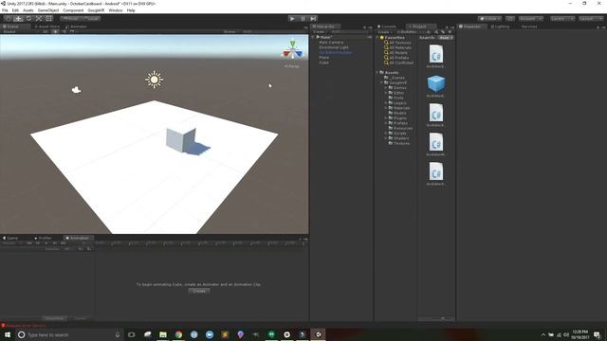Image resolution: width=607 pixels, height=341 pixels.
Task: Click Create button in Animation panel
Action: pos(199,291)
